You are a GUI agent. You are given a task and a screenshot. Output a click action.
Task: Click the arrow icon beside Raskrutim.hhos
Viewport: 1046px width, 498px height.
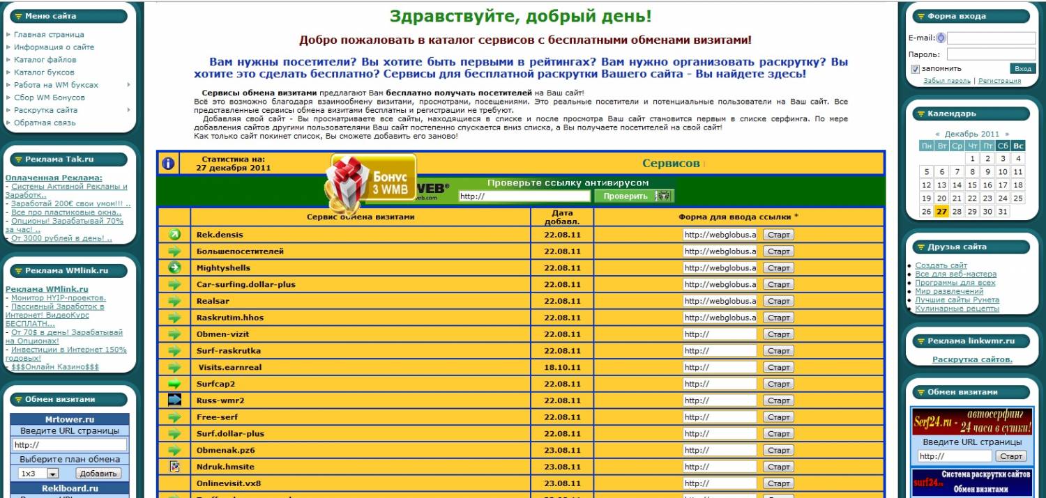[175, 318]
